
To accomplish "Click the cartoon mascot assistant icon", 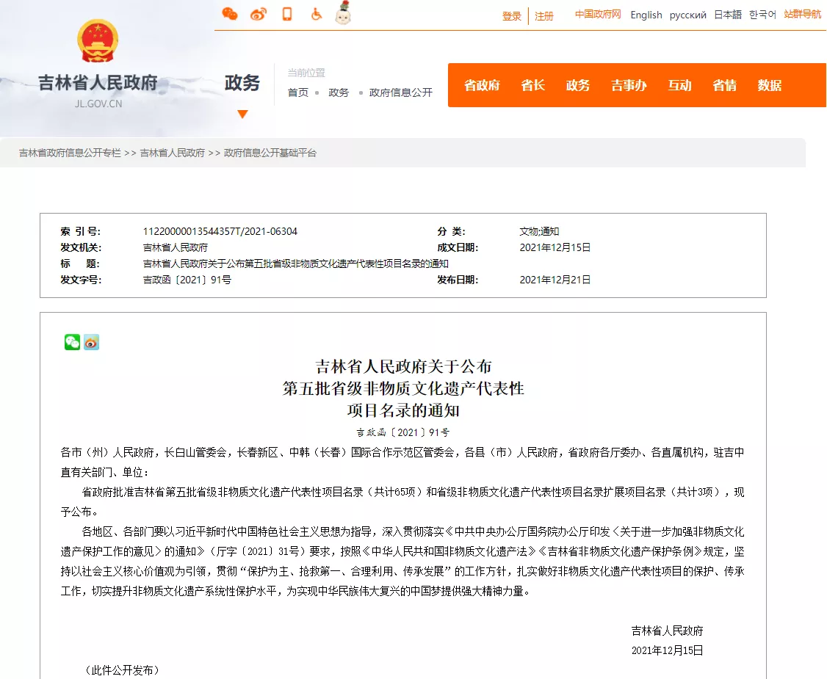I will click(343, 12).
